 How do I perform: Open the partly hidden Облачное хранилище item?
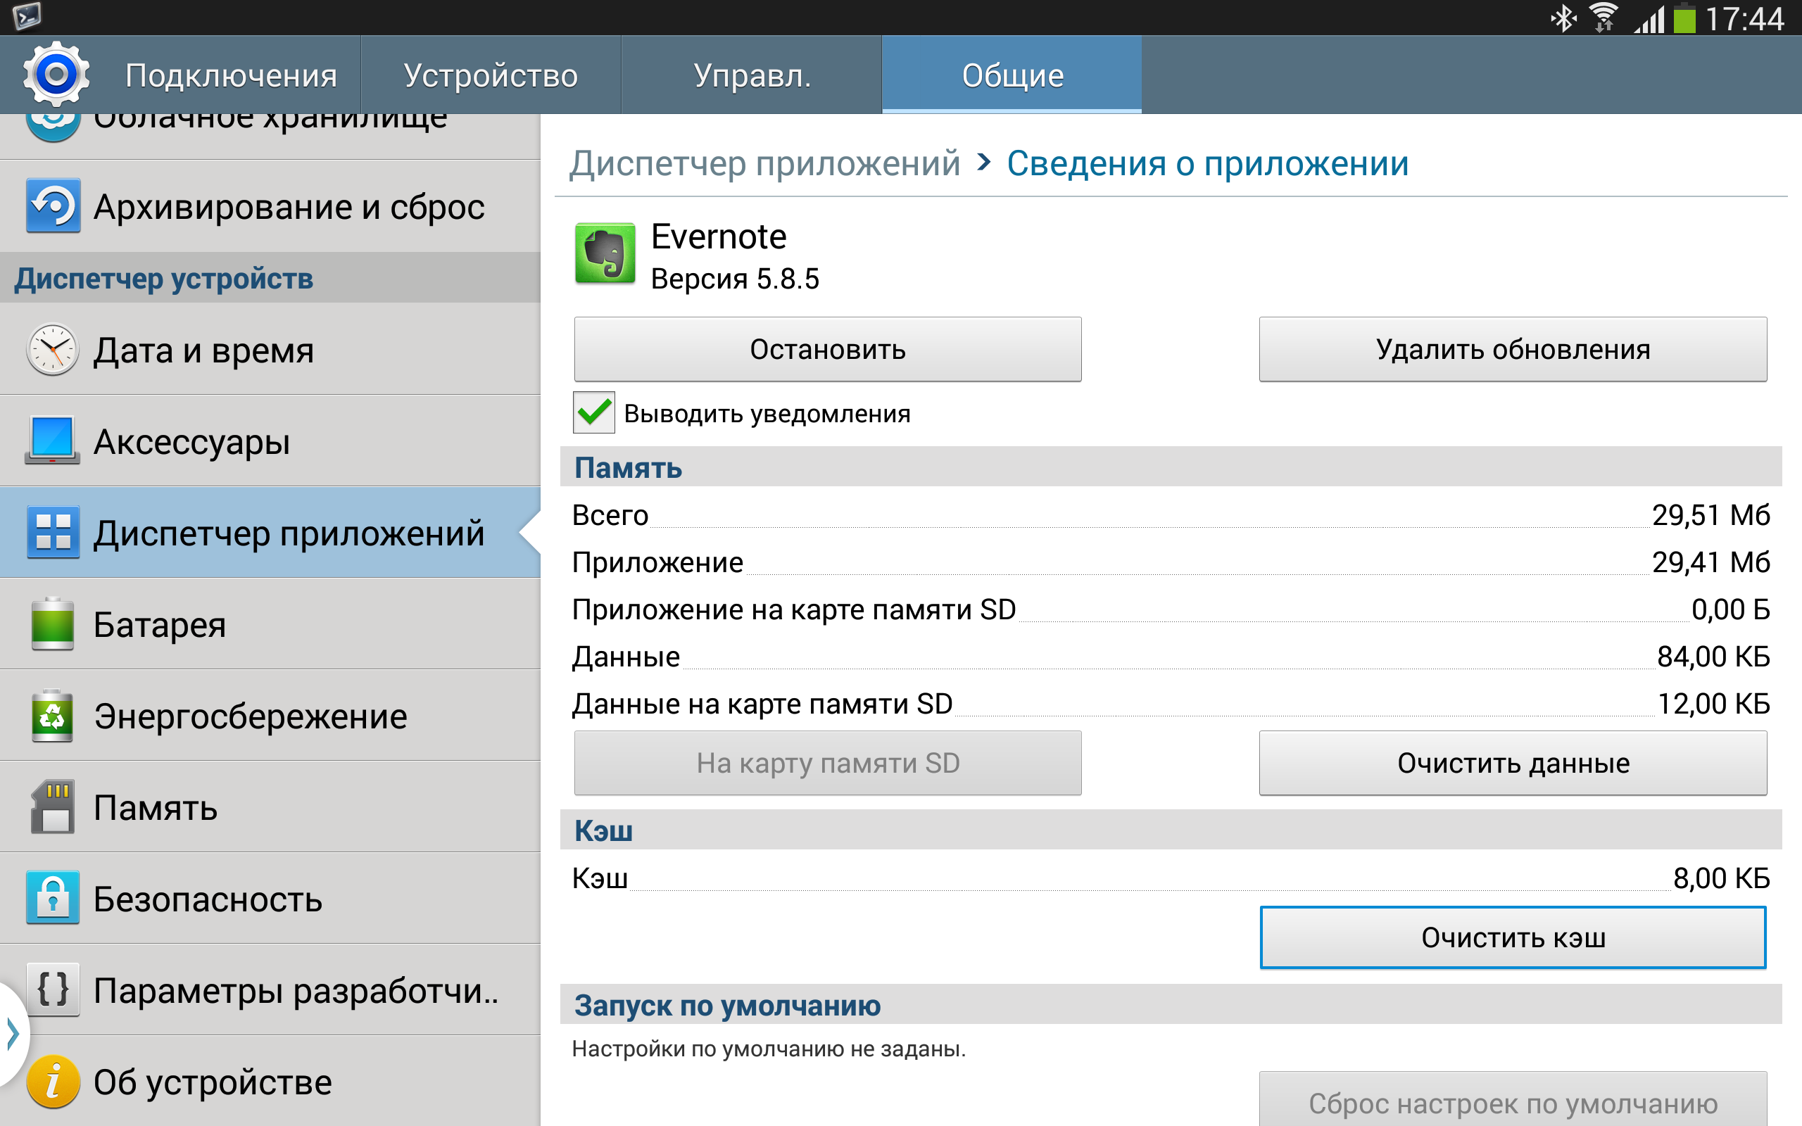coord(270,136)
